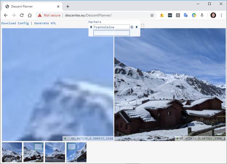Open the browser home page

[x=30, y=15]
